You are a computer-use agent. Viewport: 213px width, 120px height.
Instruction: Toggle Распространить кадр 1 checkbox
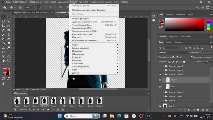tap(192, 57)
